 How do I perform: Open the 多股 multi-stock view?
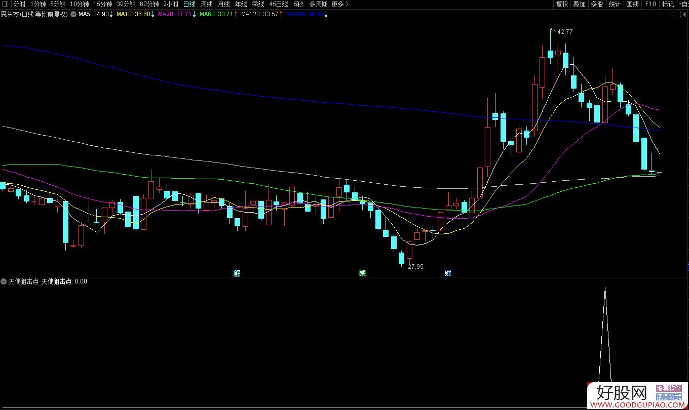coord(597,4)
